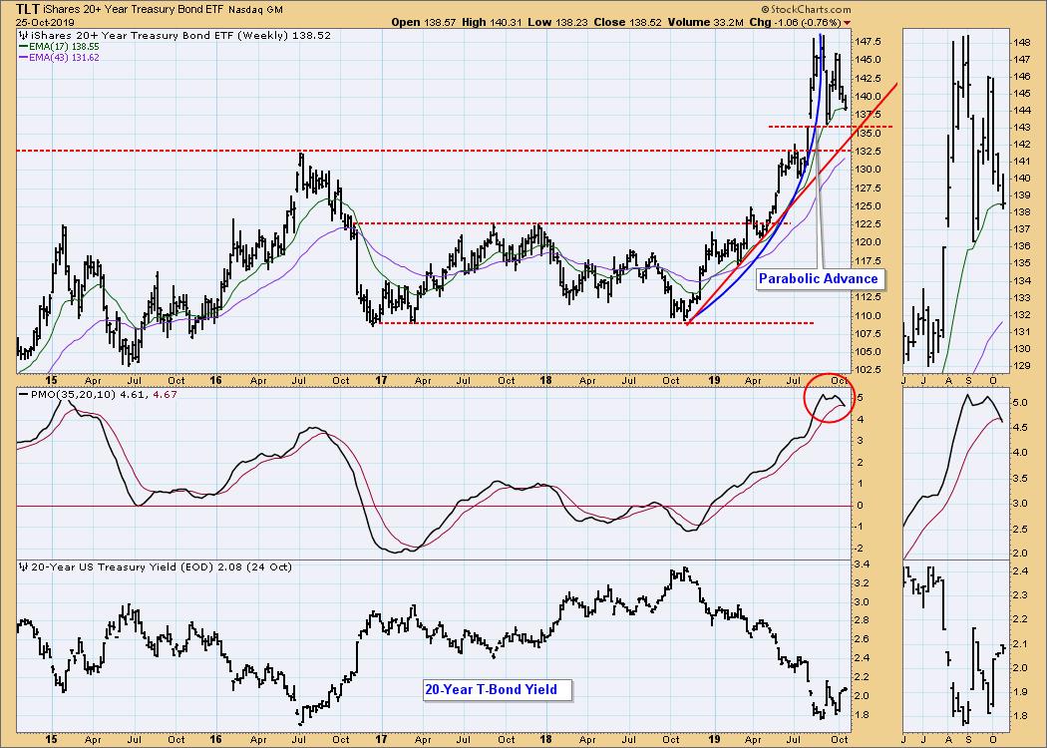
Task: Click the 2.6 yield axis label
Action: (863, 640)
